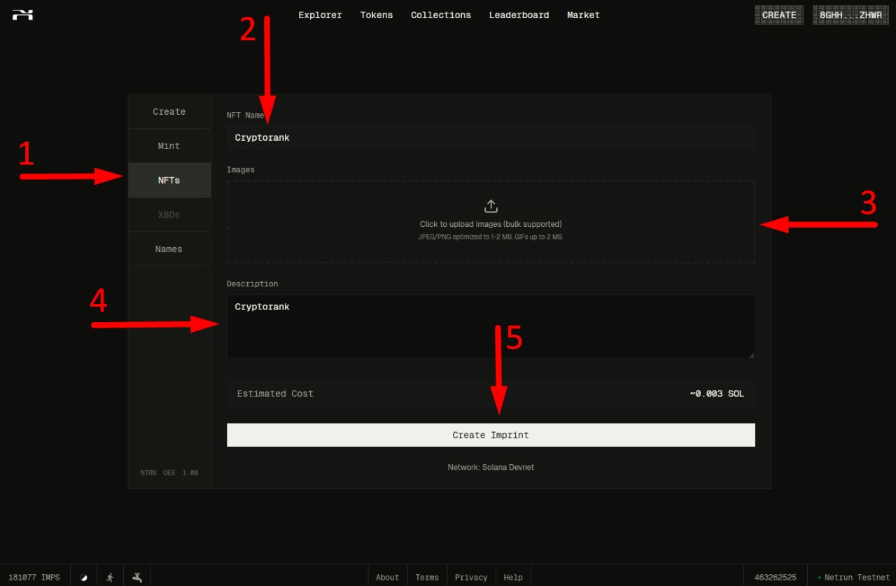Click the upload arrow icon in Images area

[491, 206]
